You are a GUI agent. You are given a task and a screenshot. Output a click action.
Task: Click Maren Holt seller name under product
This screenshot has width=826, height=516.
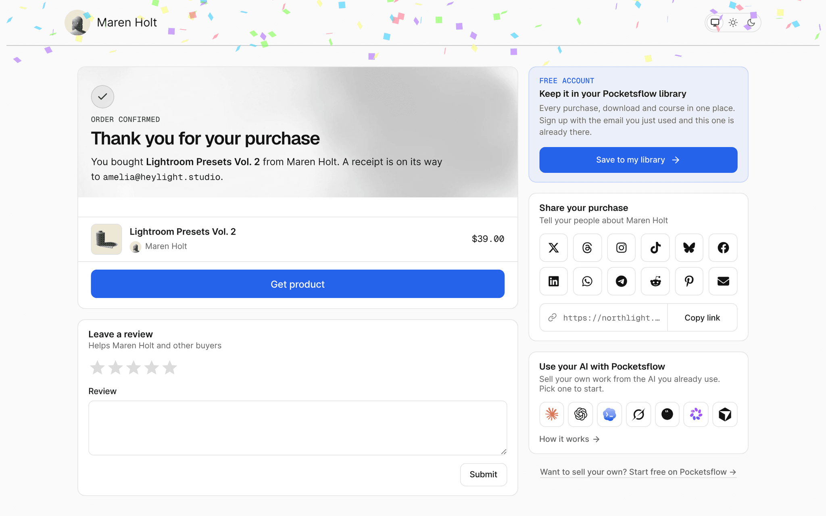click(x=166, y=246)
